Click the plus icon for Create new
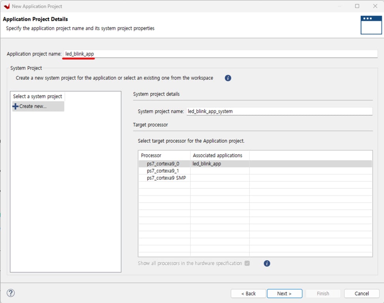Viewport: 384px width, 303px height. tap(15, 106)
